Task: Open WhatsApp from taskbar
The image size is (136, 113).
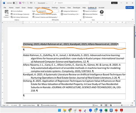Action: click(96, 110)
